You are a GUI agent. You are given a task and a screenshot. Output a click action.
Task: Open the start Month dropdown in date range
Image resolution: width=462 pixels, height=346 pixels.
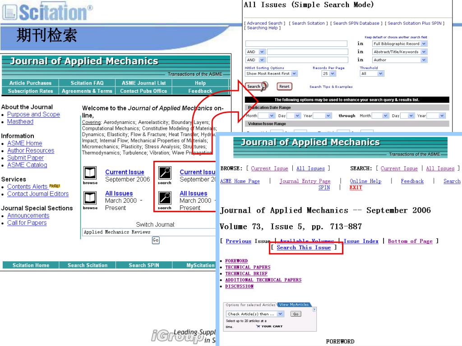coord(267,116)
